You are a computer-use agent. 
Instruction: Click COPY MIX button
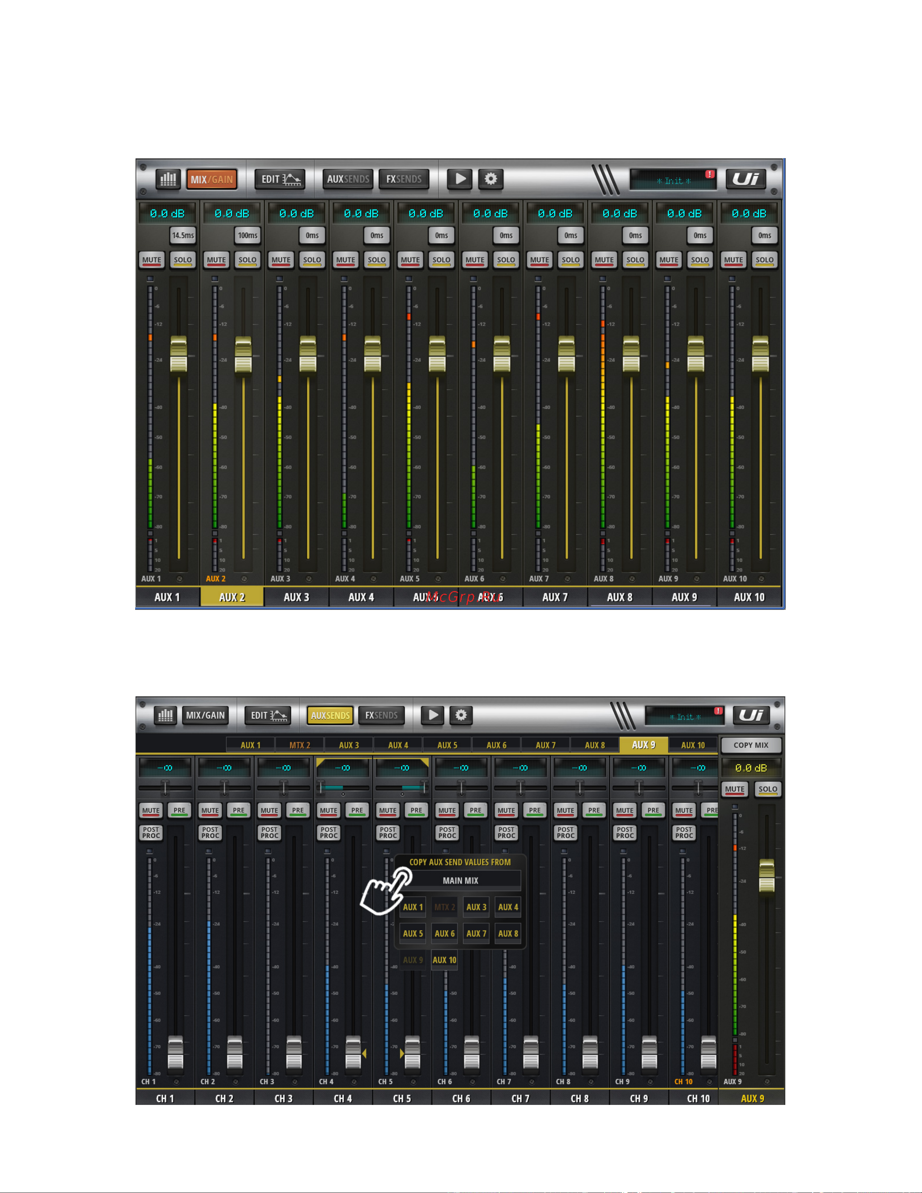click(751, 745)
